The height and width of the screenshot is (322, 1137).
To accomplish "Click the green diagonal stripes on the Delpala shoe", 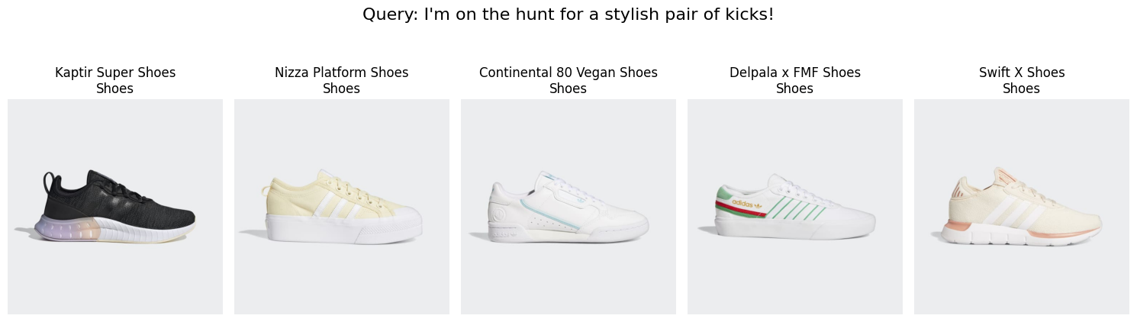I will (795, 208).
